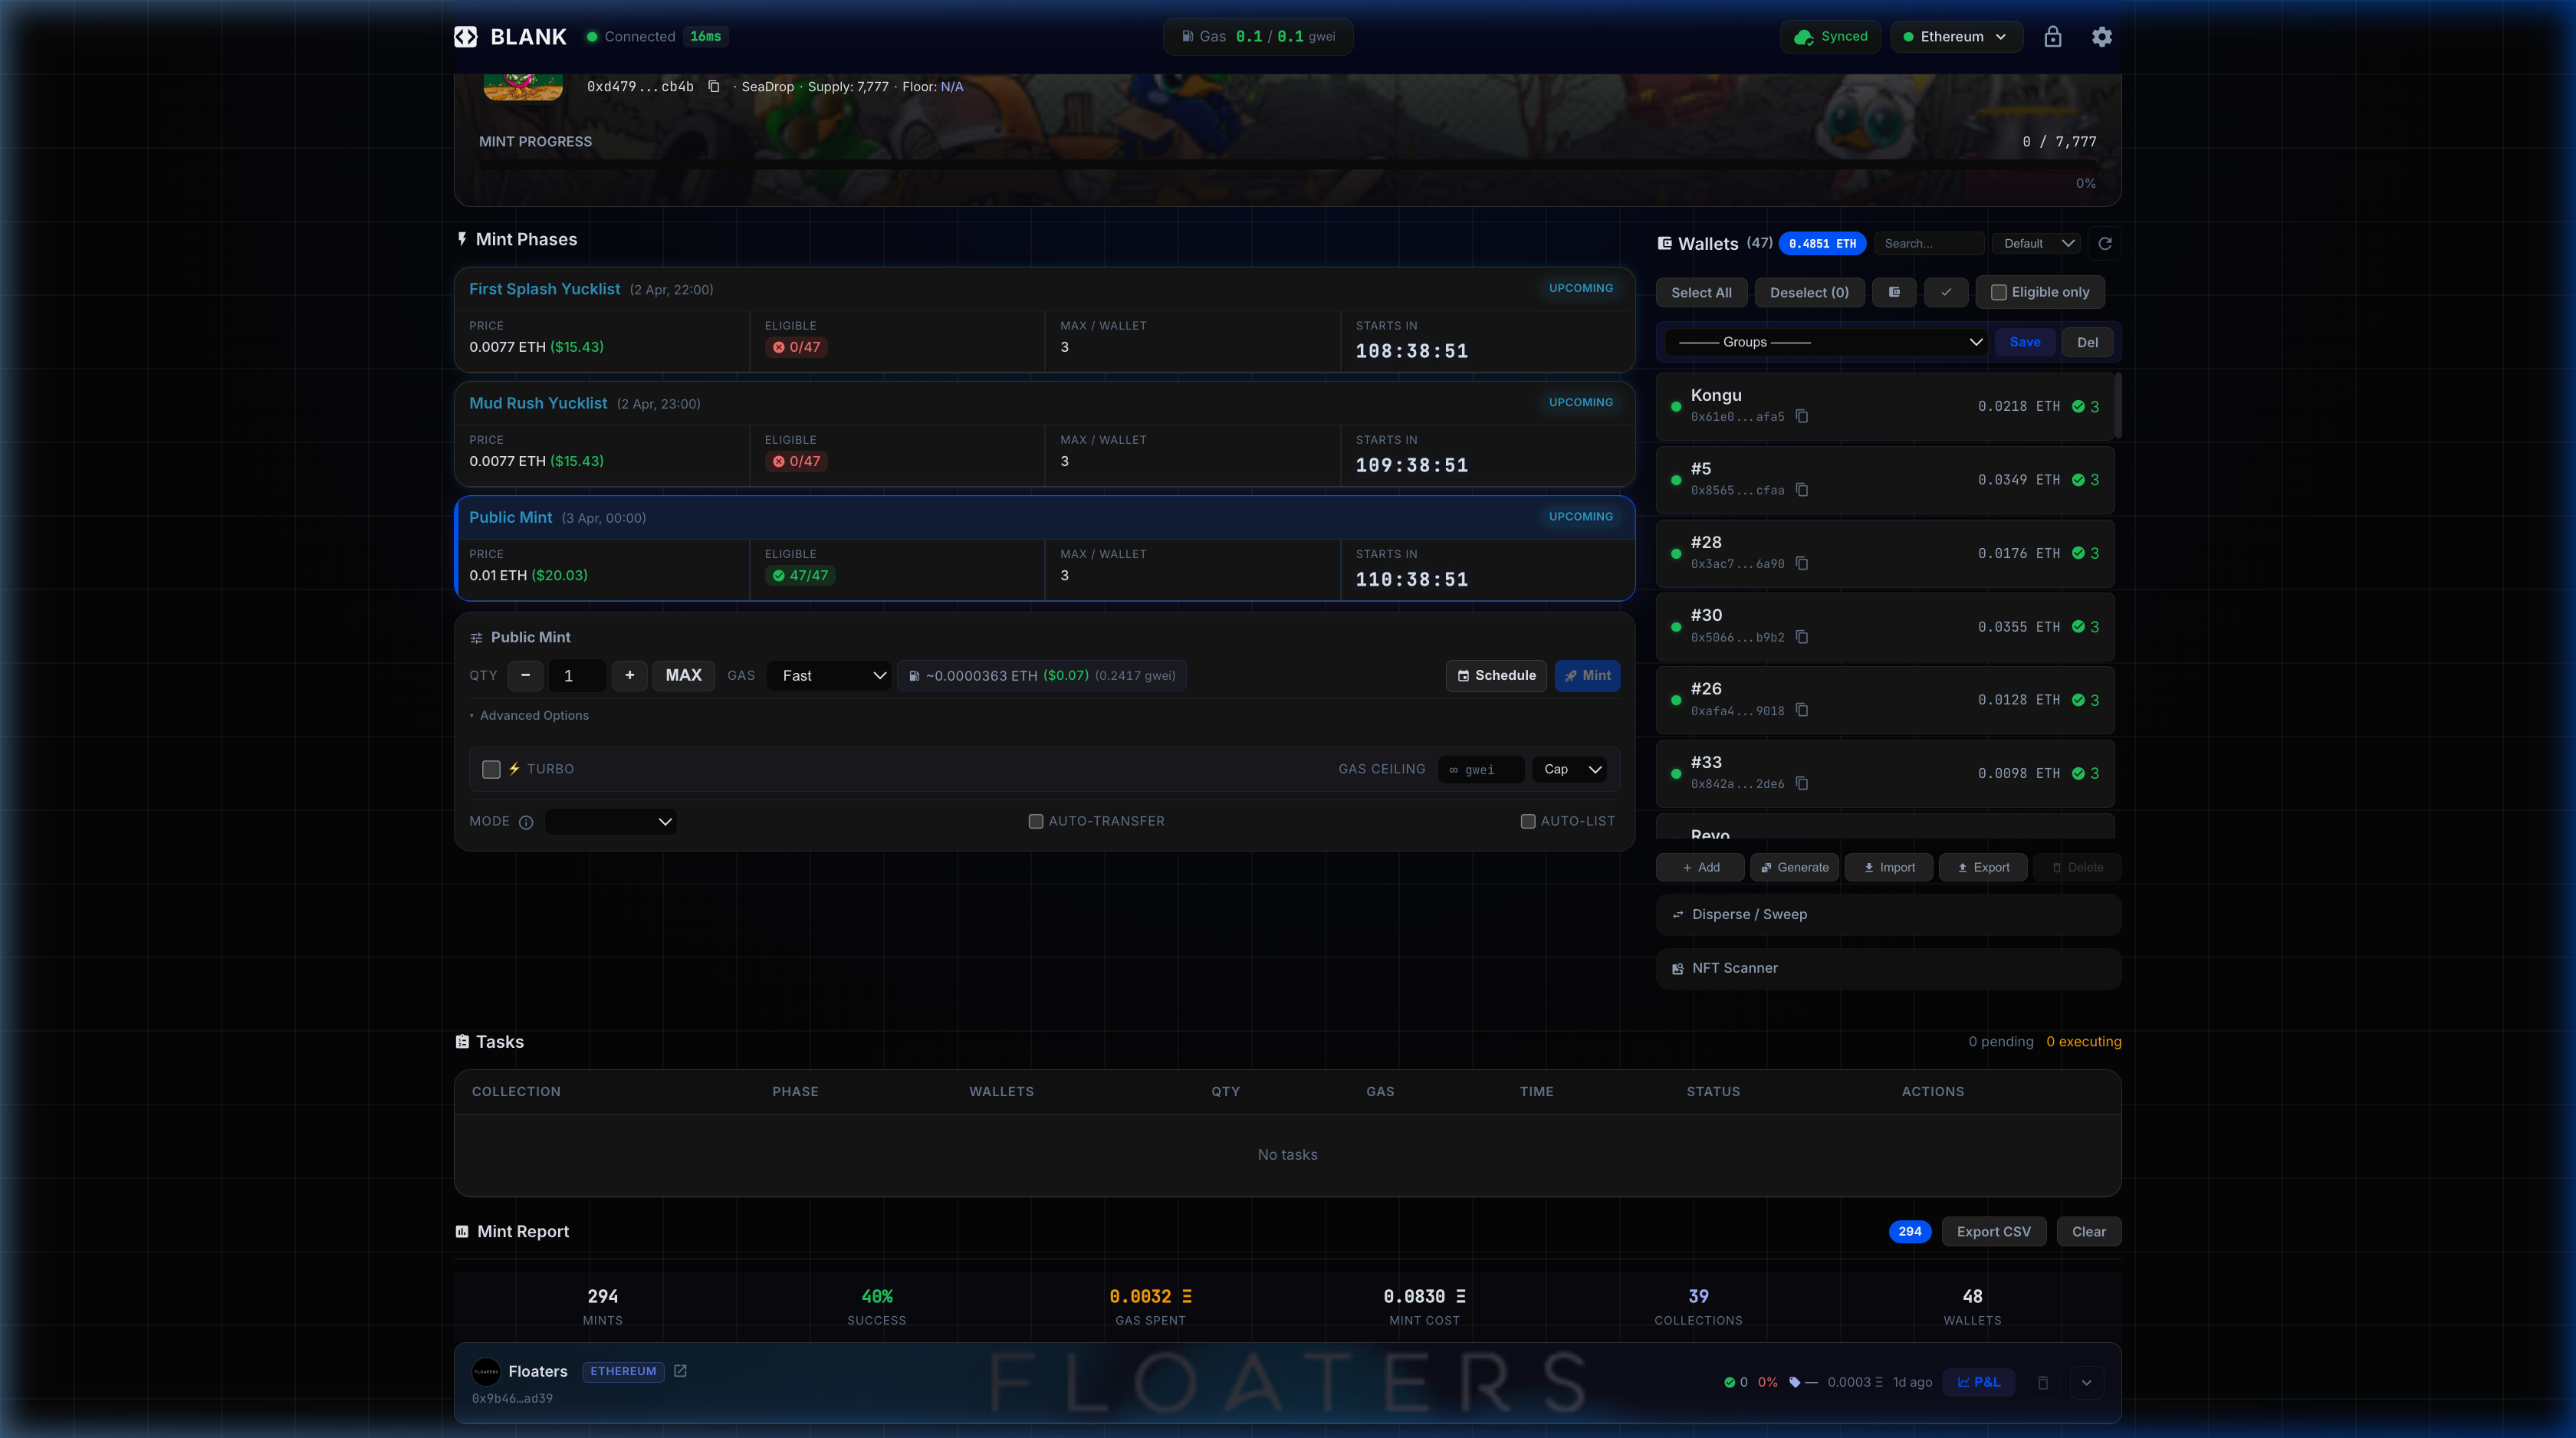
Task: Enable the Eligible only checkbox
Action: tap(1999, 293)
